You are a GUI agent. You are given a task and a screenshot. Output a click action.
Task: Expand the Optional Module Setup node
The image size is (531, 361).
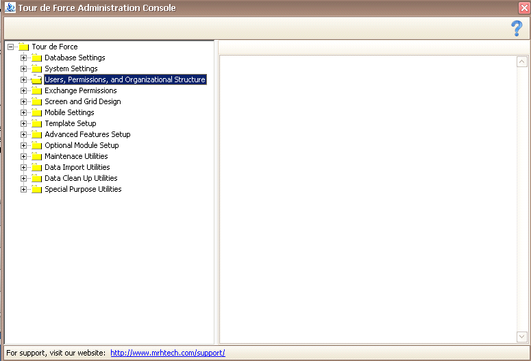pos(23,146)
